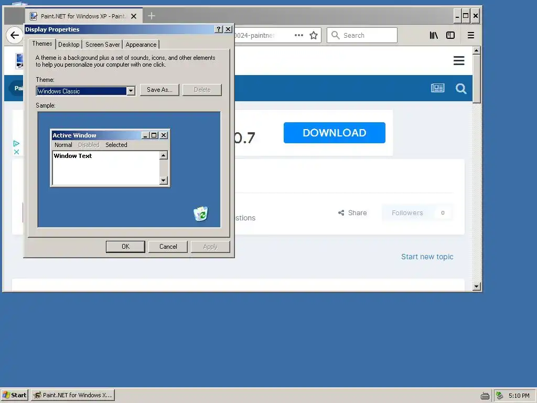The width and height of the screenshot is (537, 403).
Task: Click the magnifier icon in Search box
Action: (336, 35)
